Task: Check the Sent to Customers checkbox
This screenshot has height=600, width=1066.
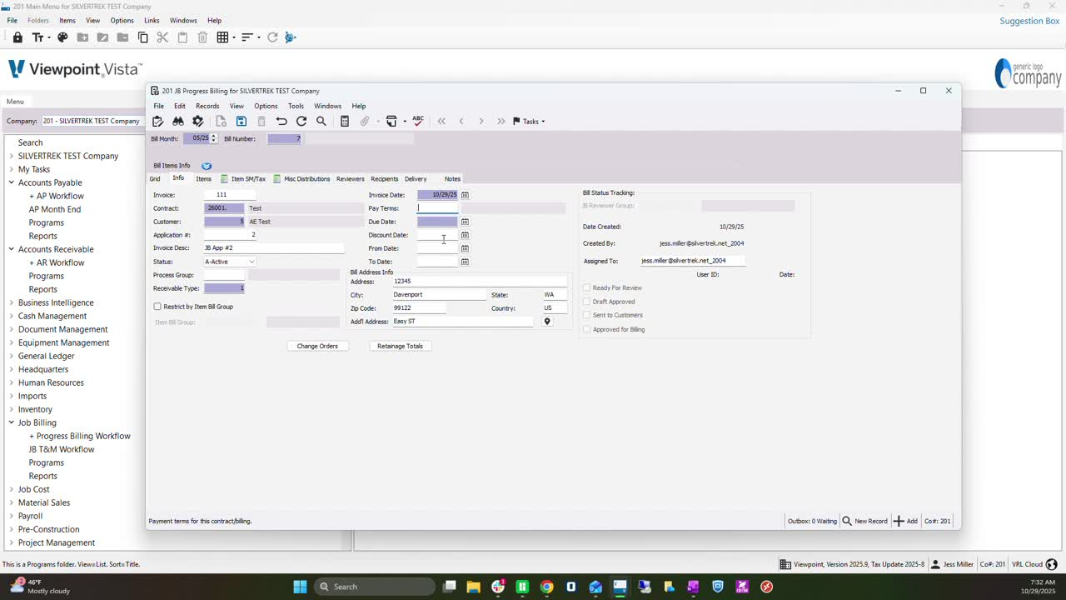Action: coord(586,315)
